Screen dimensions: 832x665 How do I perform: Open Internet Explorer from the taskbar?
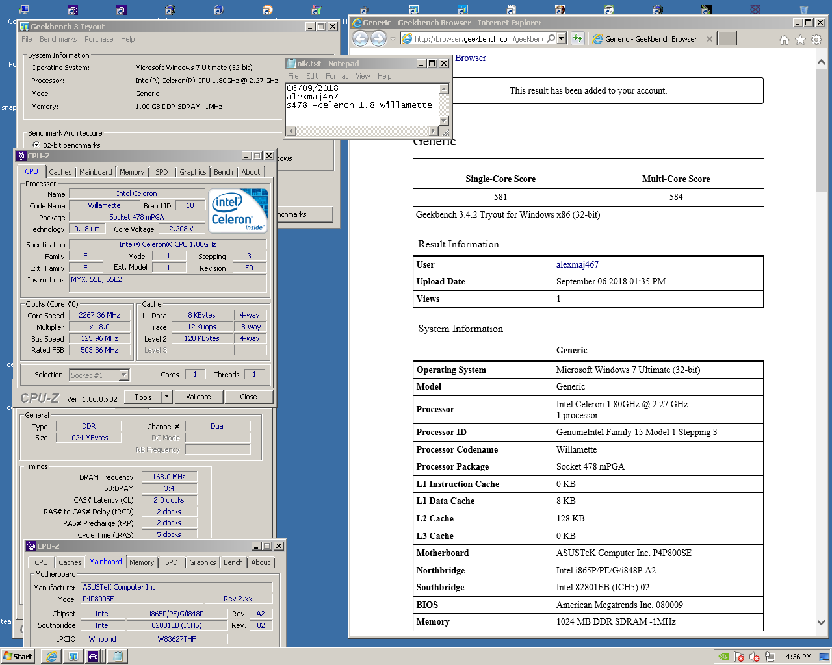[51, 657]
